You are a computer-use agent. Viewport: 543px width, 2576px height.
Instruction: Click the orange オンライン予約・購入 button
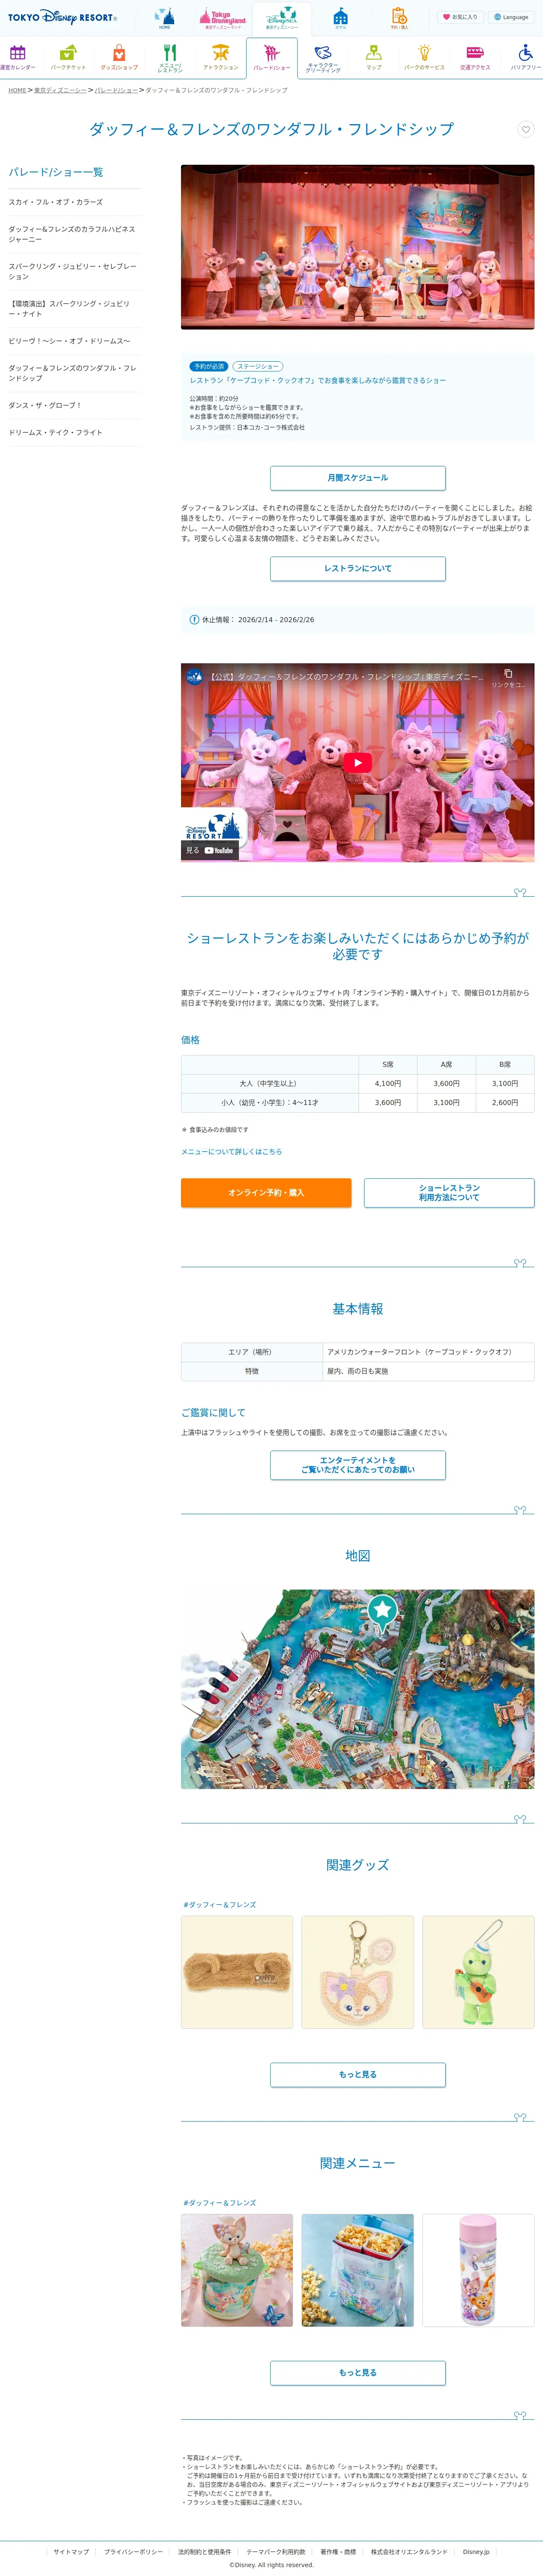[x=266, y=1193]
